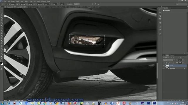This screenshot has height=105, width=188.
Task: Select the Eyedropper tool
Action: coord(2,23)
